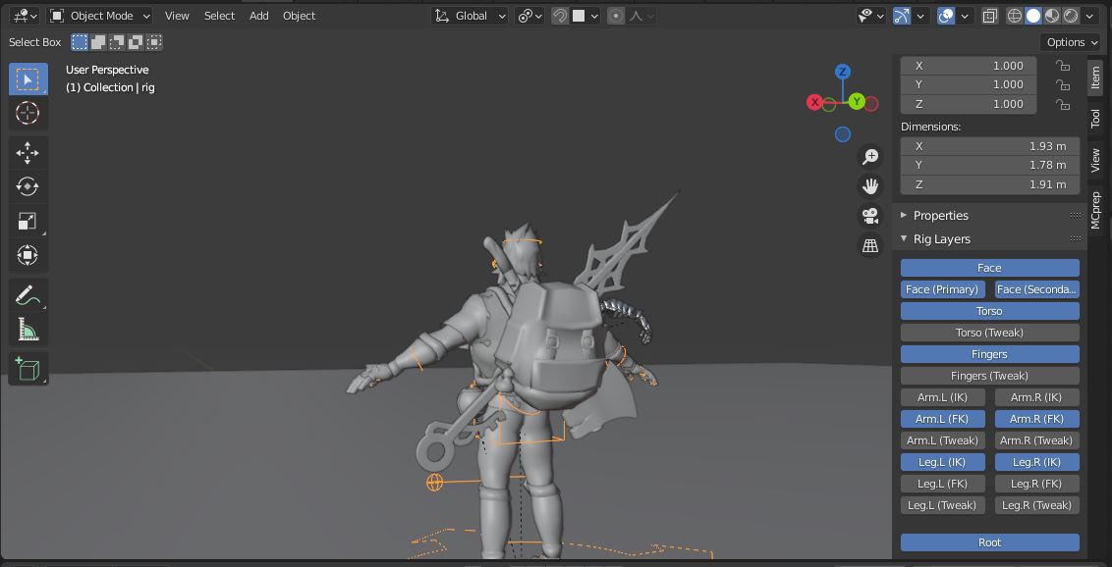
Task: Choose the 'Subtract selection' select mode icon
Action: [x=116, y=42]
